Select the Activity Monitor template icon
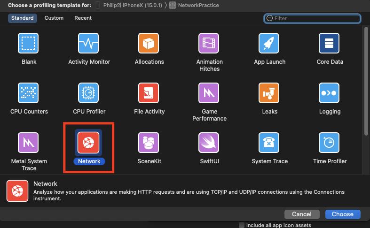 point(88,43)
